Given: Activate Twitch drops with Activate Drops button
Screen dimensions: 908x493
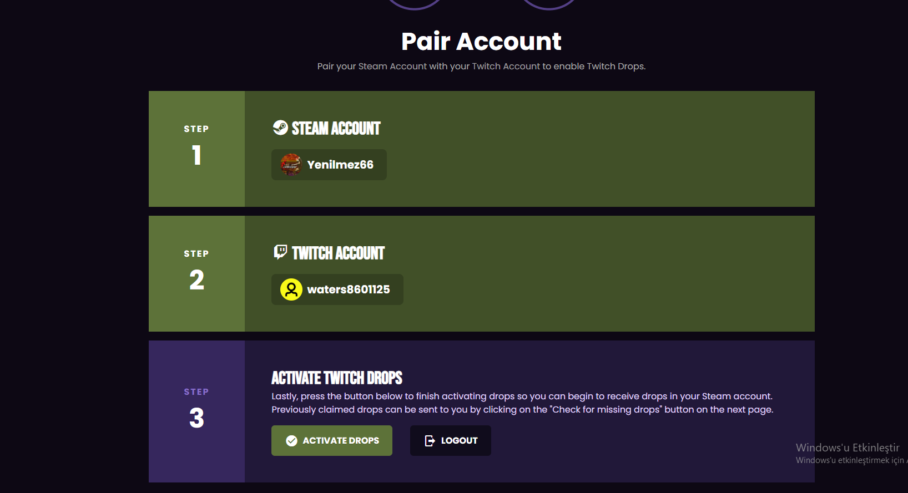Looking at the screenshot, I should coord(332,441).
